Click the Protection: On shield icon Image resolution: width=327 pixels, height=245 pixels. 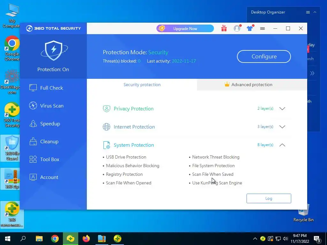54,50
